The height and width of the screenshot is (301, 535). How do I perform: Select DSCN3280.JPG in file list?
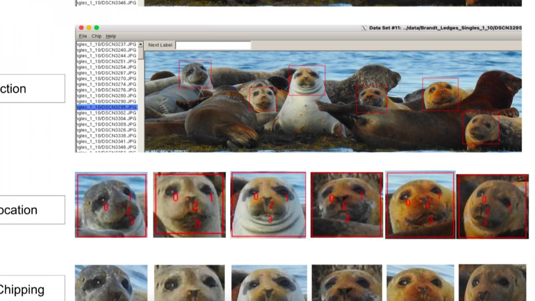(107, 96)
